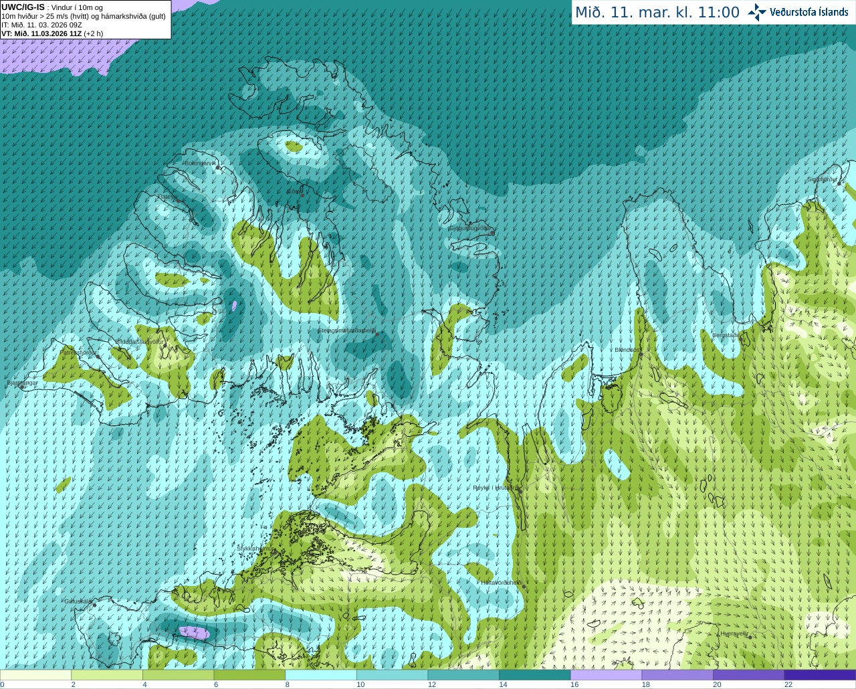Click the legend value 2
The image size is (856, 689).
[x=73, y=684]
